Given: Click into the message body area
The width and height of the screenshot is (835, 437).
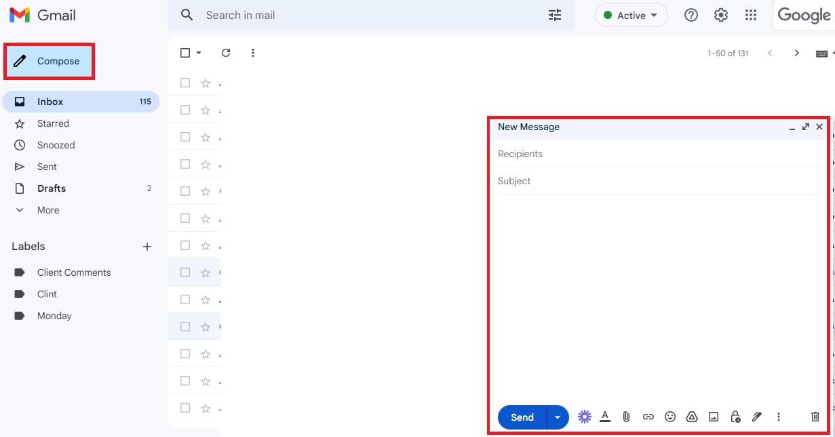Looking at the screenshot, I should [659, 298].
